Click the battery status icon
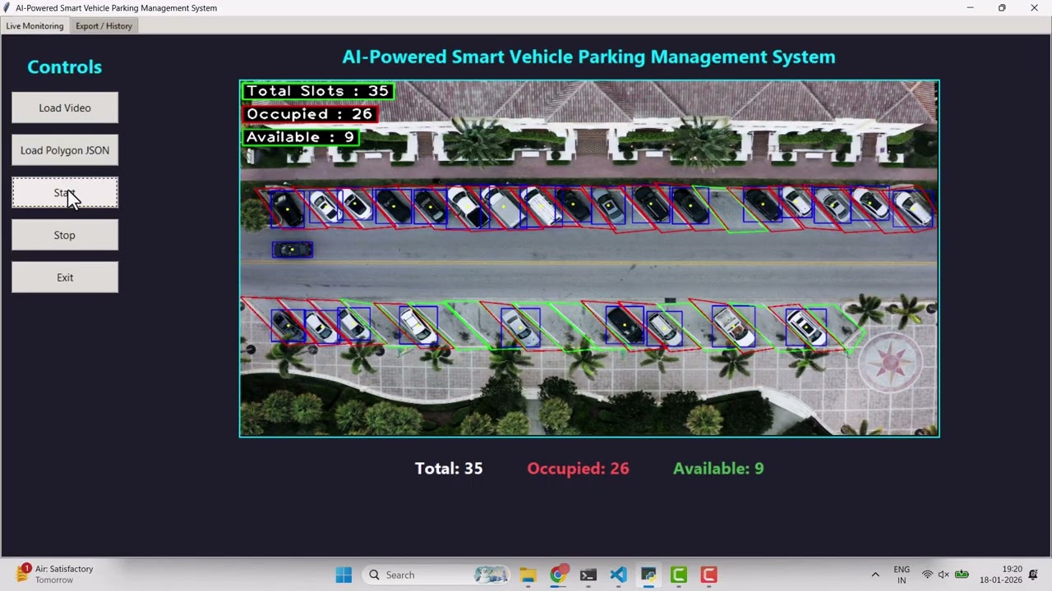1052x591 pixels. pyautogui.click(x=962, y=575)
